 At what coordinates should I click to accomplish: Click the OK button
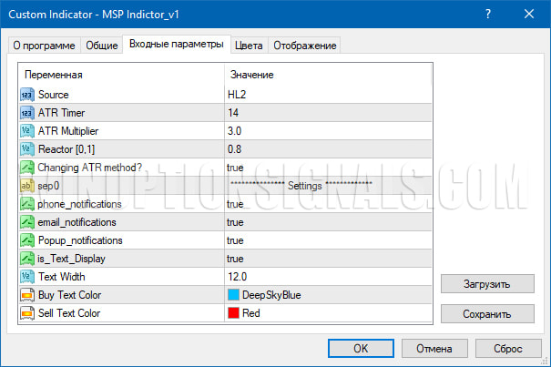361,349
